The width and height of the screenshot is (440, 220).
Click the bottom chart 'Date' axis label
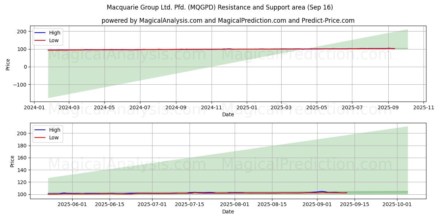(228, 212)
